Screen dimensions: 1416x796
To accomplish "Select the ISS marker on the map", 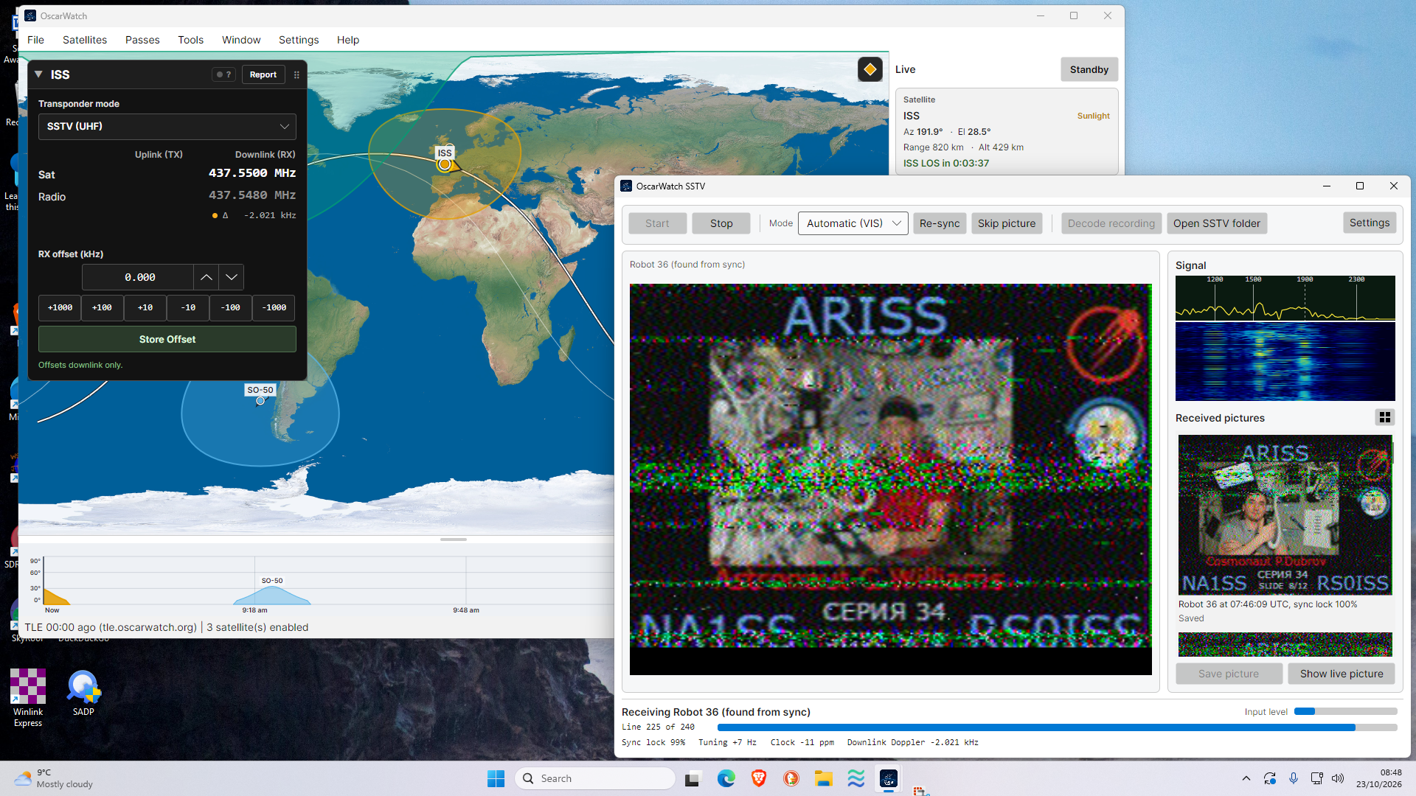I will pyautogui.click(x=444, y=164).
